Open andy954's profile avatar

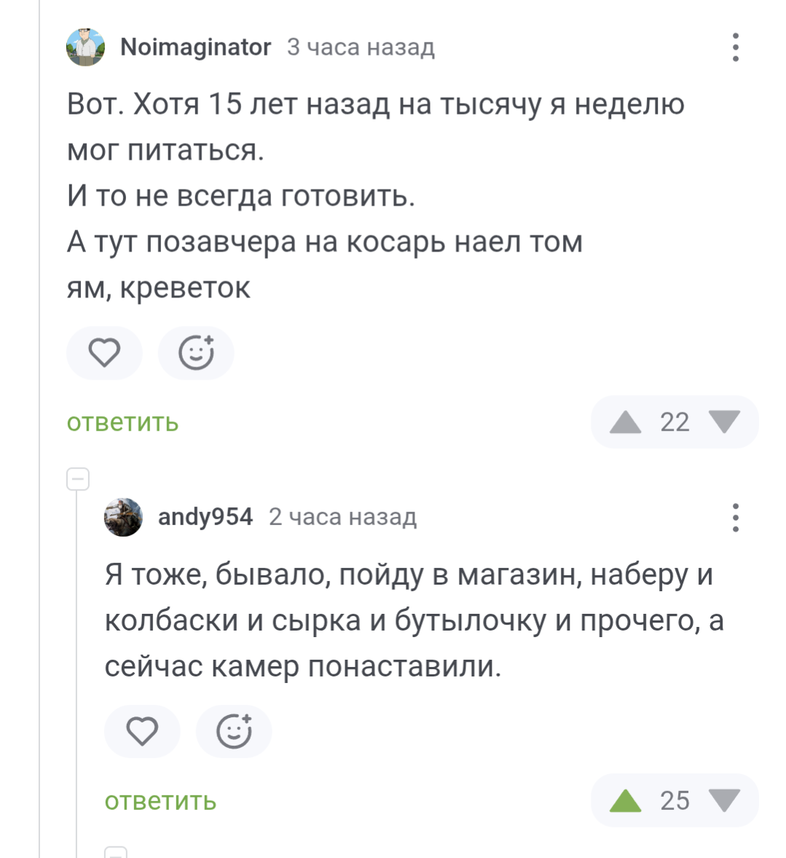click(x=124, y=517)
